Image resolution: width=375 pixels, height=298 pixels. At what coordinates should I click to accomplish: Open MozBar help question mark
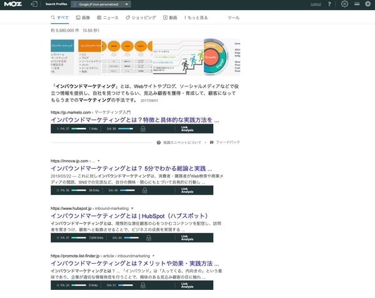(329, 4)
